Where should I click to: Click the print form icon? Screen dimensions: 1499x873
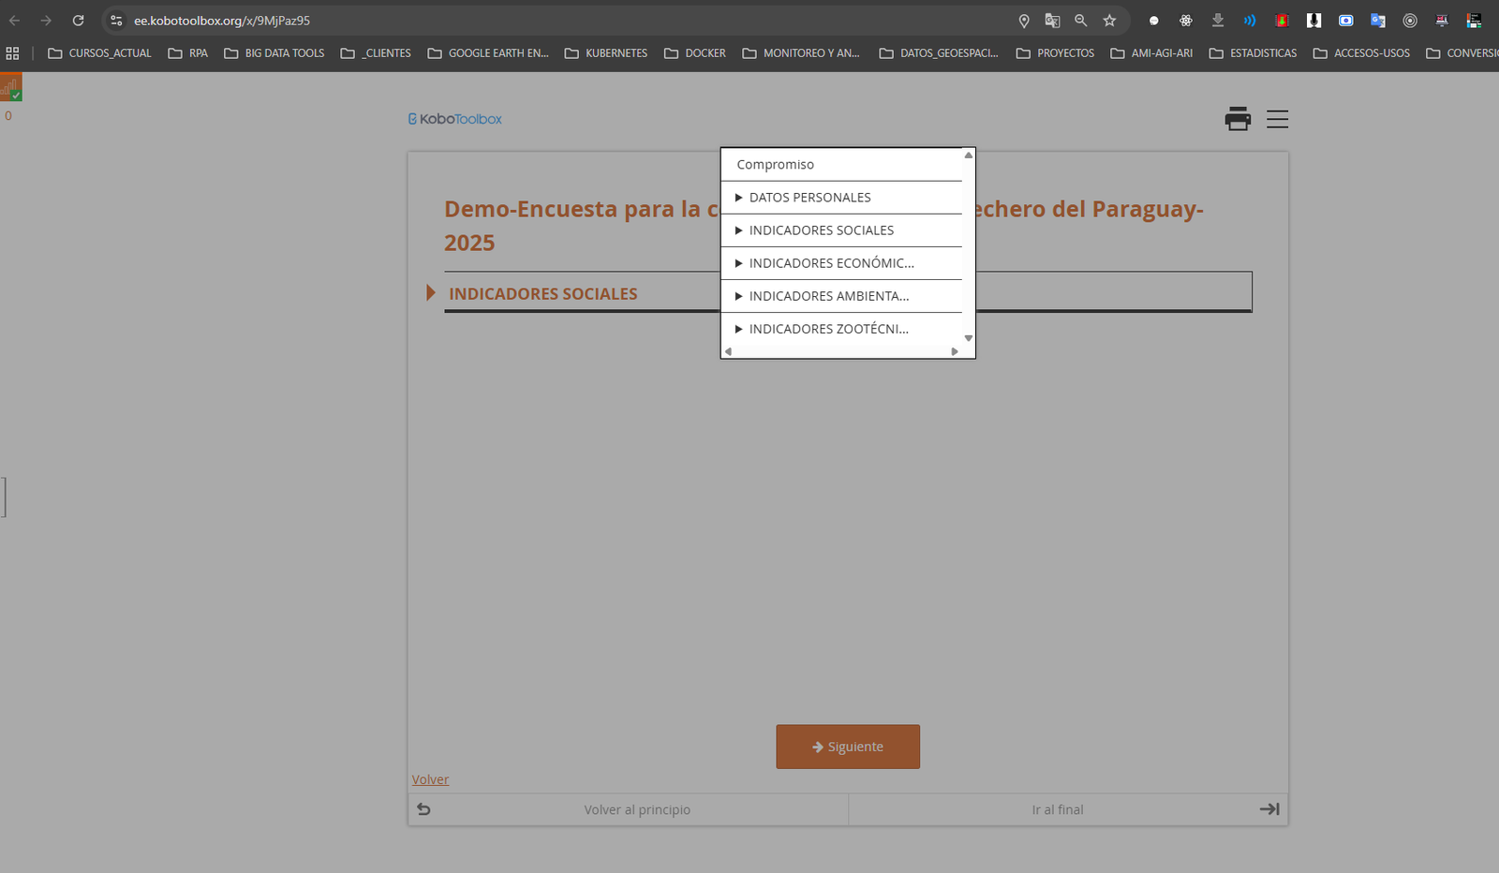pos(1238,119)
